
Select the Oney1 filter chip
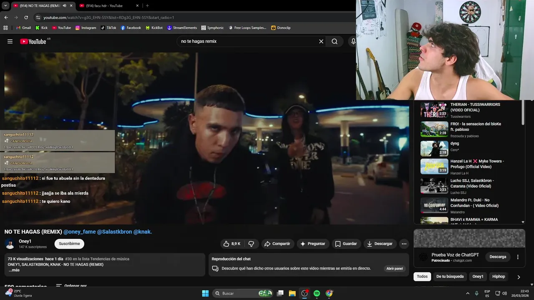[x=478, y=277]
